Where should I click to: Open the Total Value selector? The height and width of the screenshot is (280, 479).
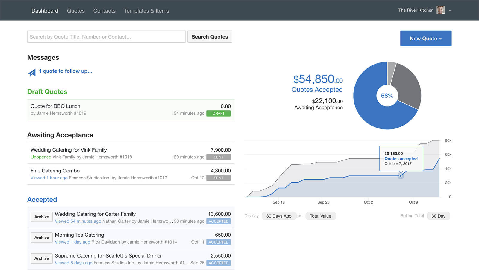click(320, 216)
